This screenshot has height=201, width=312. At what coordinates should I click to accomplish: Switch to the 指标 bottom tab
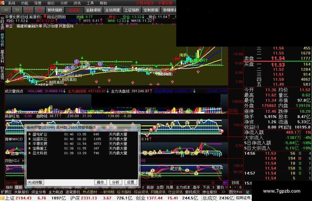(x=9, y=187)
